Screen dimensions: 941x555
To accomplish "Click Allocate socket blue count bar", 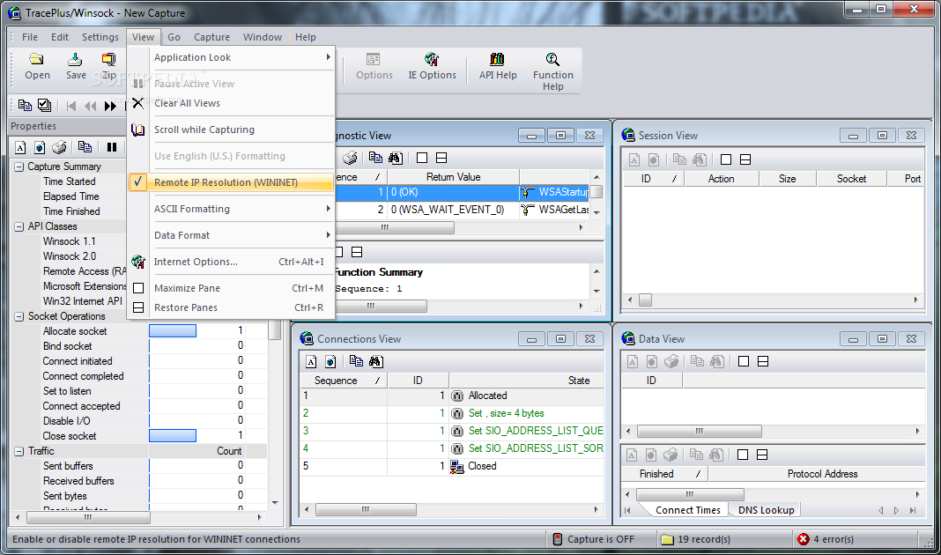I will pos(173,330).
